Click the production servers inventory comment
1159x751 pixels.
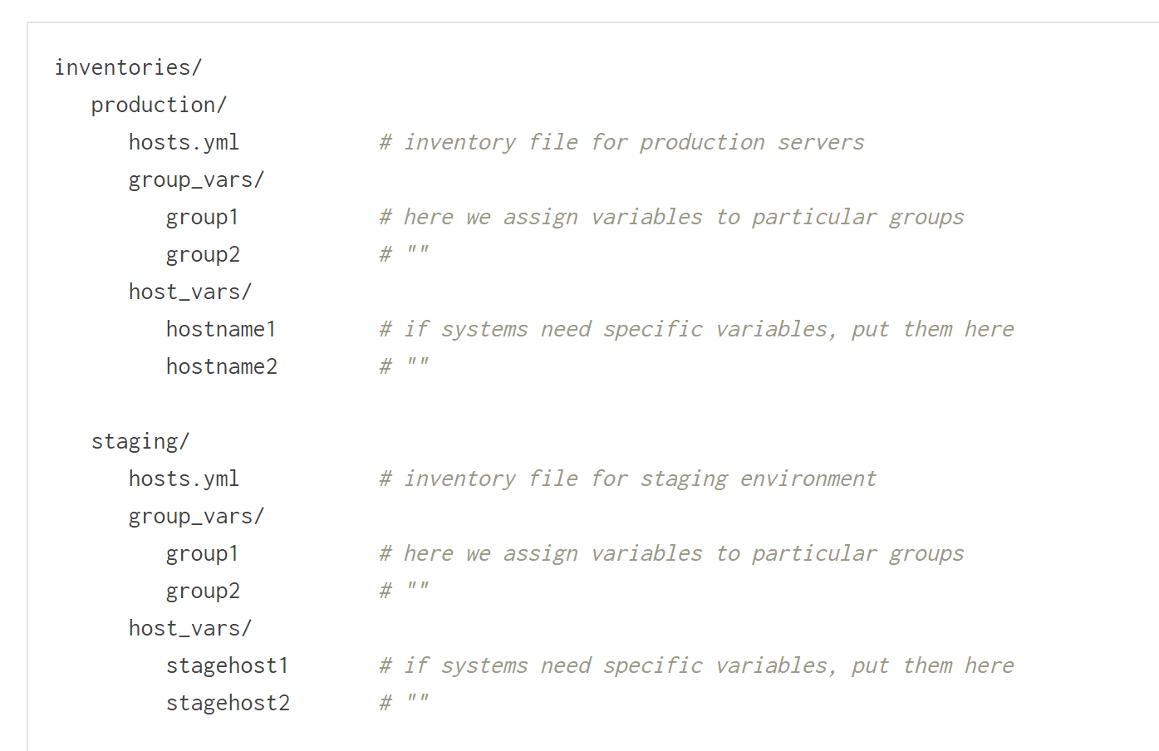pyautogui.click(x=621, y=141)
